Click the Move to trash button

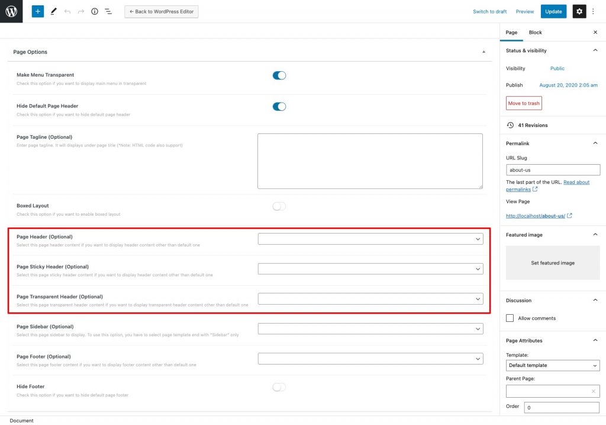click(x=523, y=103)
